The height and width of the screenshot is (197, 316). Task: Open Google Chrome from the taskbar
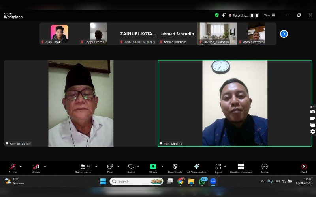(x=181, y=181)
